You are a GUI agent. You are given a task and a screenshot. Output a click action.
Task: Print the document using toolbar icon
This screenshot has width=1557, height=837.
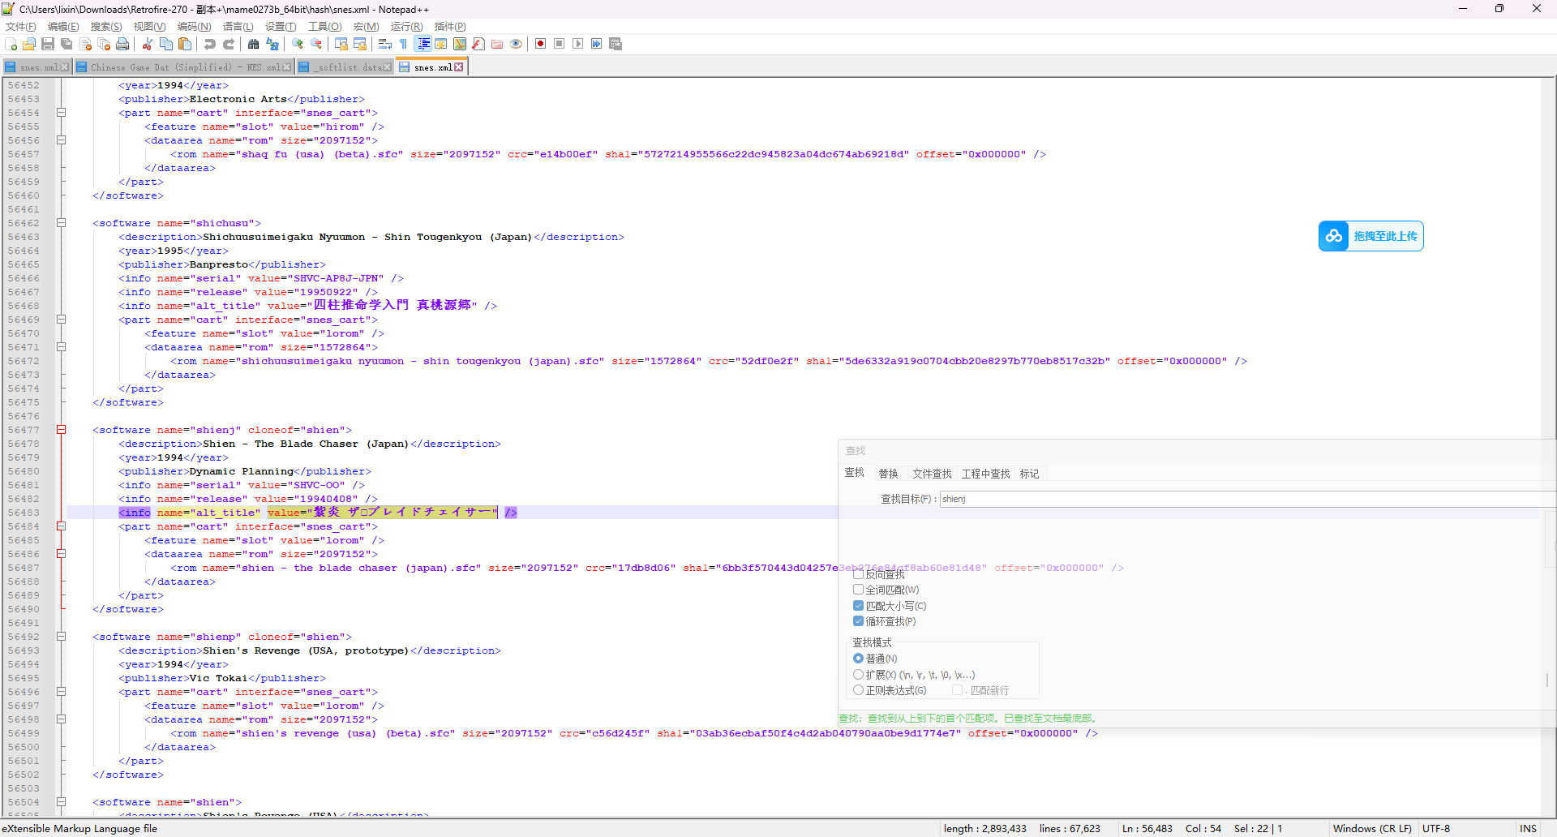122,44
